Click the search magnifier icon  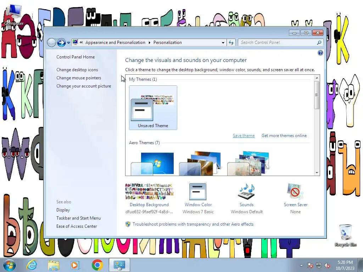319,42
